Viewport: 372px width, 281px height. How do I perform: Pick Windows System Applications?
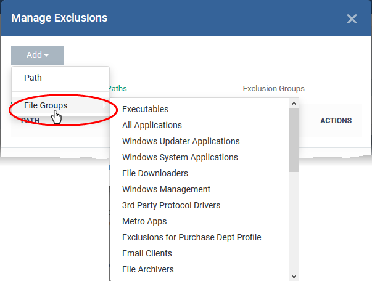(180, 157)
